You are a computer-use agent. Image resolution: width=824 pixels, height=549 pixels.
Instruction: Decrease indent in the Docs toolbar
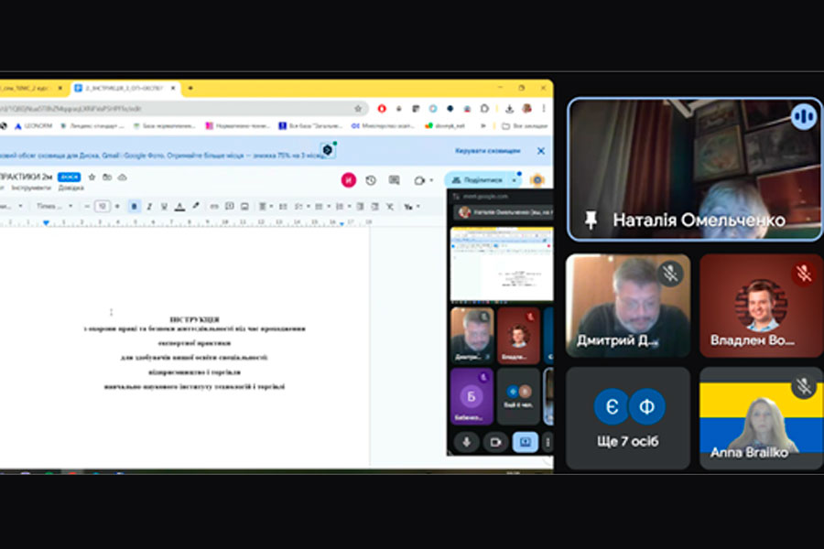point(360,207)
